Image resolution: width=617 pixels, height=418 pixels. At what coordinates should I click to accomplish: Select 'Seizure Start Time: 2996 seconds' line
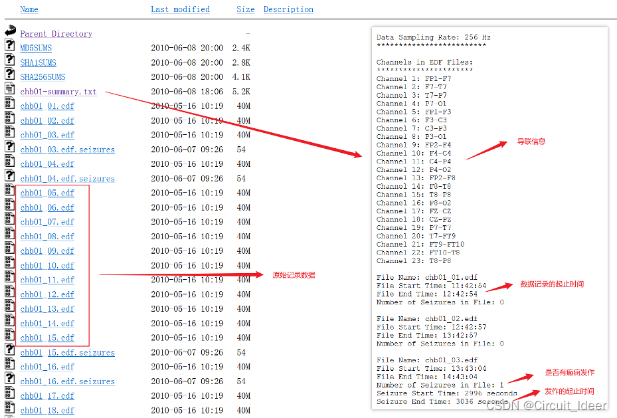[446, 393]
